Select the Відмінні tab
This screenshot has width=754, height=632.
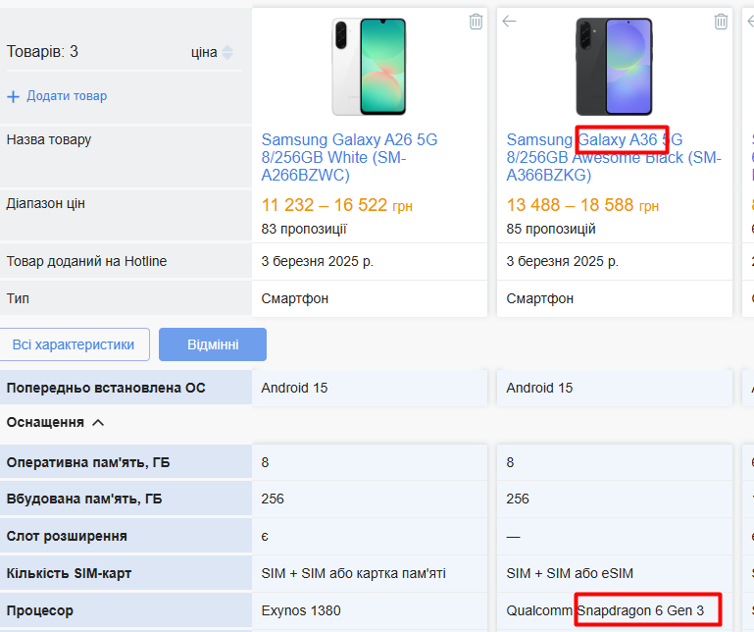coord(213,344)
